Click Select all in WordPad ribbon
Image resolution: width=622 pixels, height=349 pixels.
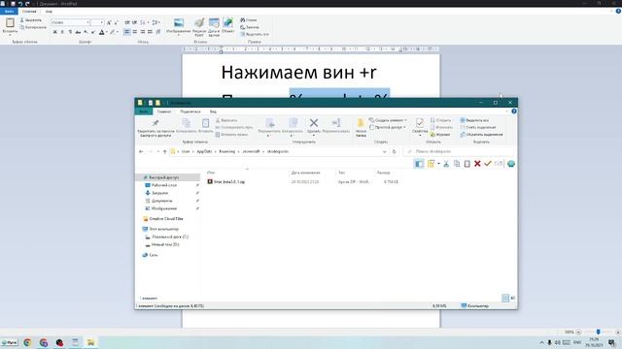click(x=255, y=35)
